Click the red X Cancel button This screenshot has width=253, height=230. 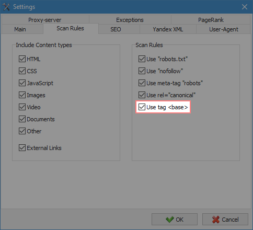225,220
